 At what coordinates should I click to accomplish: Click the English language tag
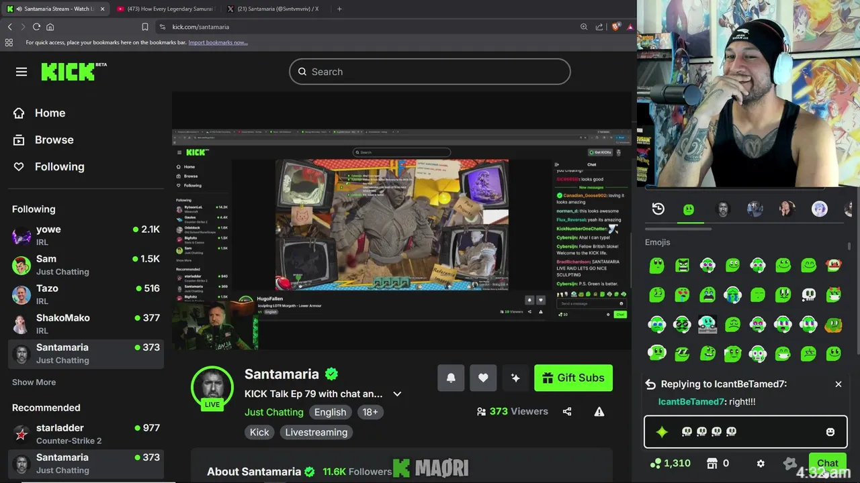(x=331, y=412)
